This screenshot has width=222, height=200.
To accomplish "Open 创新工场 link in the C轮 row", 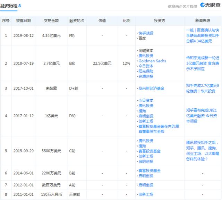I will [x=146, y=156].
